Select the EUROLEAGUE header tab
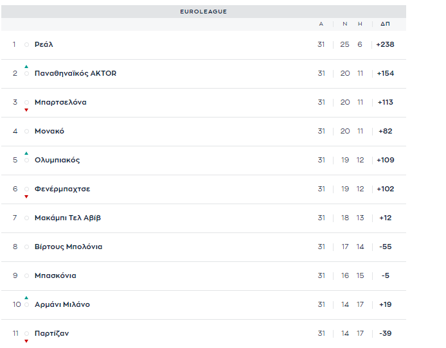 204,12
